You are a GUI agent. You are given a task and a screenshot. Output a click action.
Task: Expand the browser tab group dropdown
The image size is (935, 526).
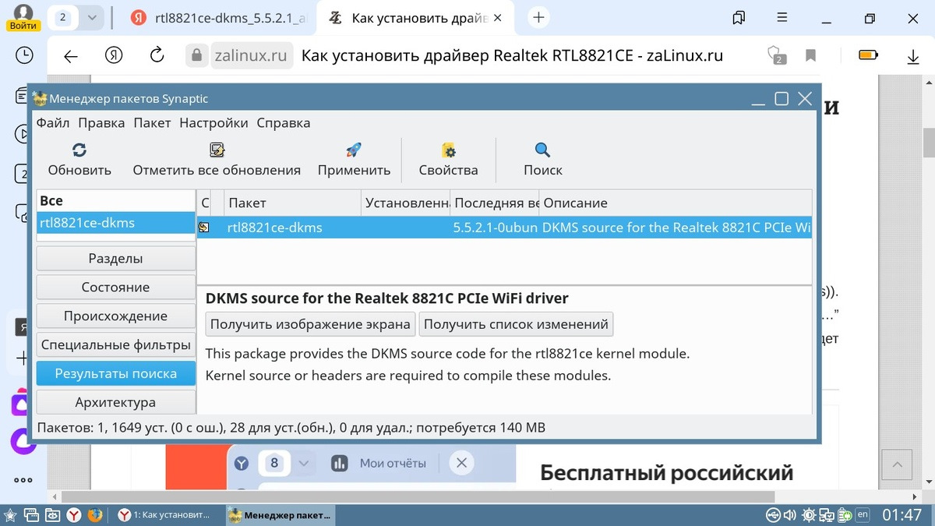tap(92, 17)
